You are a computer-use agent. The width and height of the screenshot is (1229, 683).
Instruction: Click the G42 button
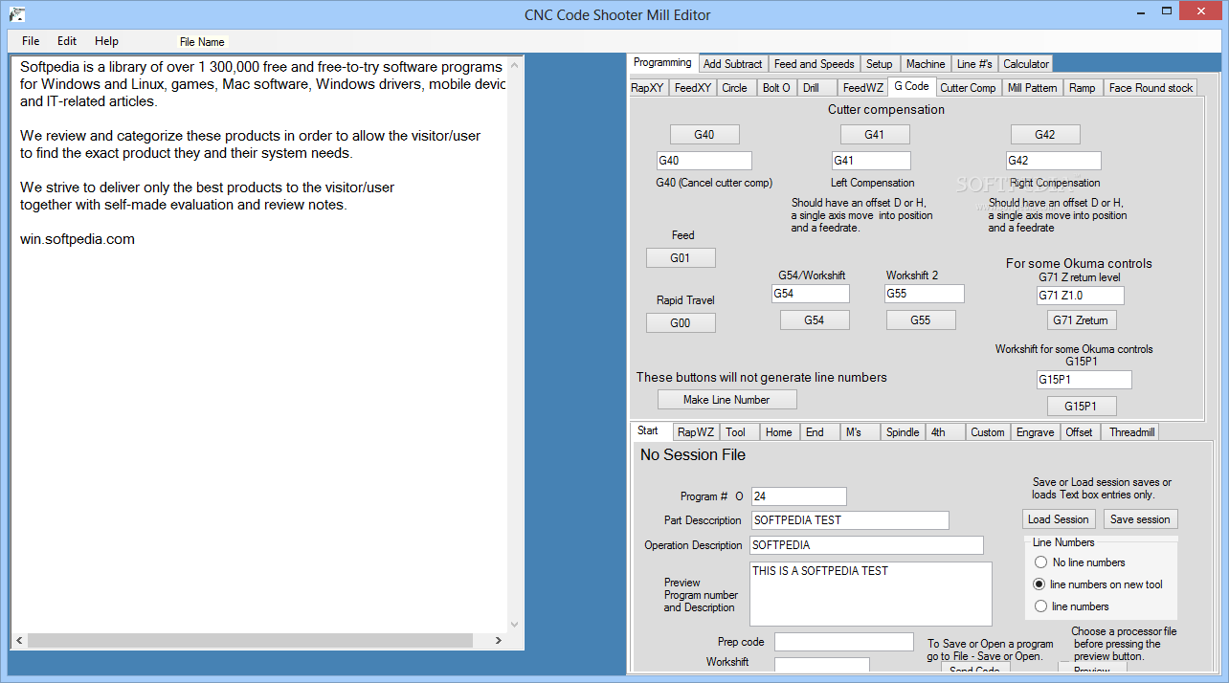tap(1045, 135)
